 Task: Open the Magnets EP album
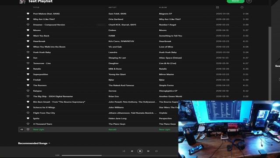(x=165, y=14)
